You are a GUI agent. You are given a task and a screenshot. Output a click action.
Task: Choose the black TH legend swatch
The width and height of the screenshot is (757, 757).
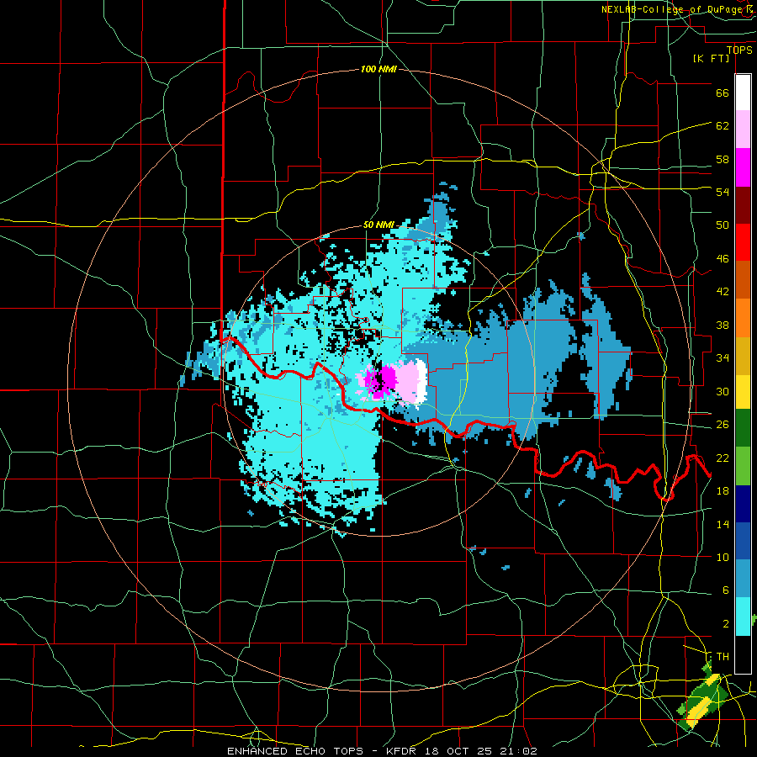pyautogui.click(x=743, y=654)
